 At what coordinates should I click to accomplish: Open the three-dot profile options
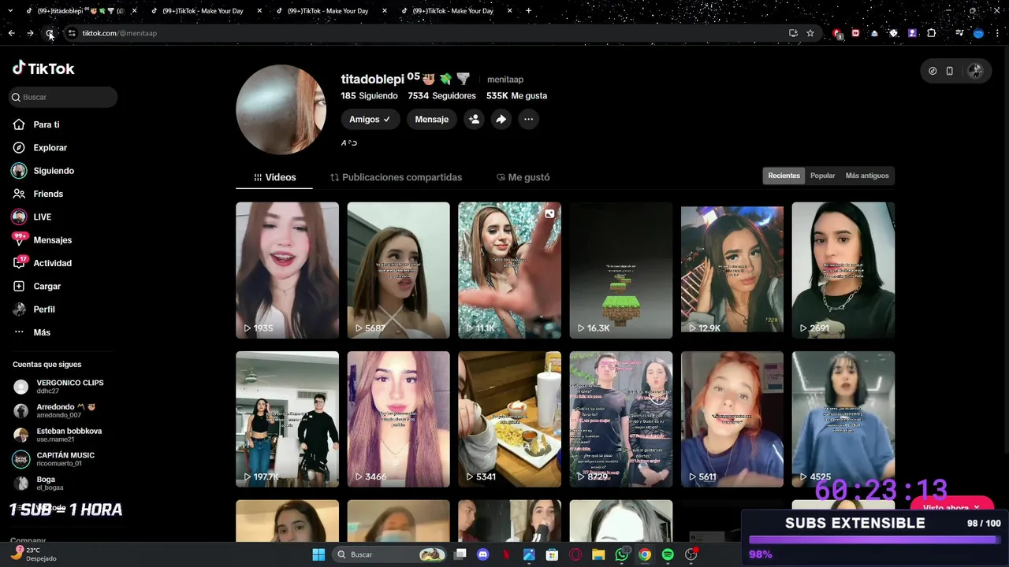pos(528,120)
